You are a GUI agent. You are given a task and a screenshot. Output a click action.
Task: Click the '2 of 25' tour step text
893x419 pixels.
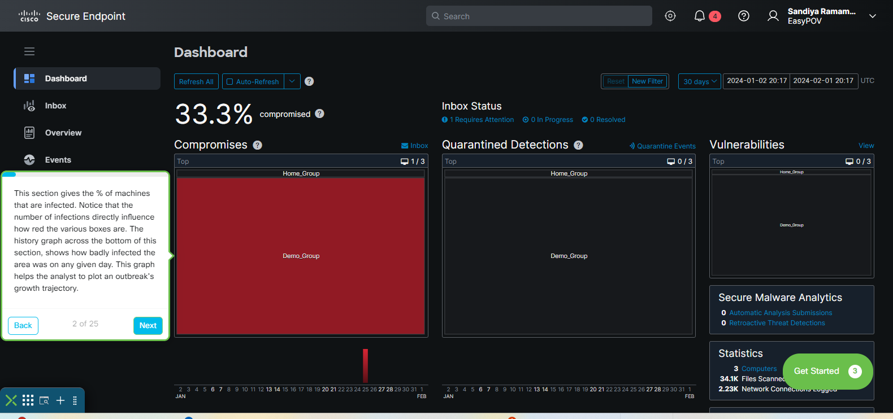click(85, 324)
